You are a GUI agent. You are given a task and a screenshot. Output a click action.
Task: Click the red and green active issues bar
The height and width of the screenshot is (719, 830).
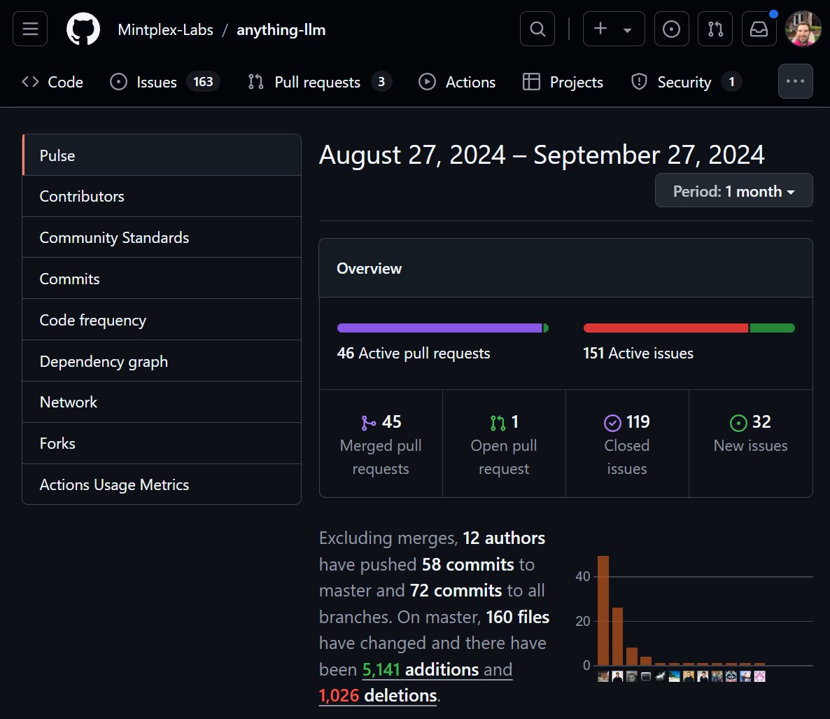(689, 328)
